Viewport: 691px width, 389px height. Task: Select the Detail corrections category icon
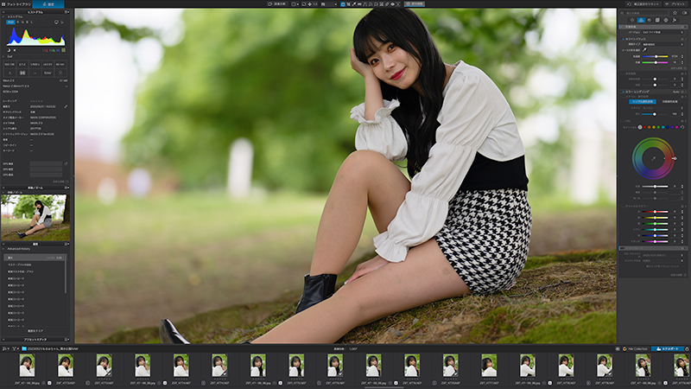click(650, 20)
